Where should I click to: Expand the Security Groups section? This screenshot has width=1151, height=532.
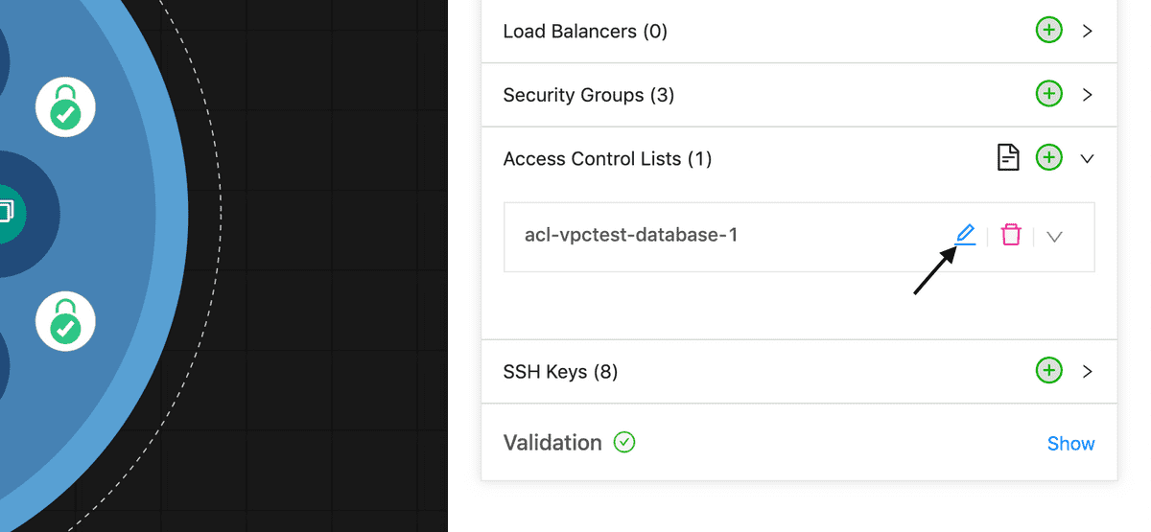1088,94
